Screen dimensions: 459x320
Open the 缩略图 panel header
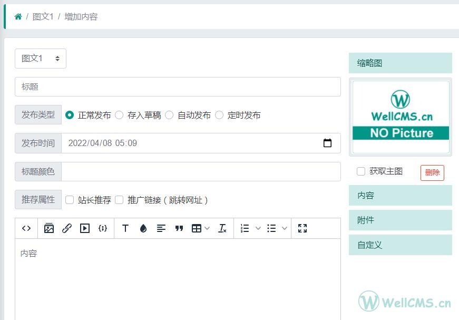pos(400,63)
